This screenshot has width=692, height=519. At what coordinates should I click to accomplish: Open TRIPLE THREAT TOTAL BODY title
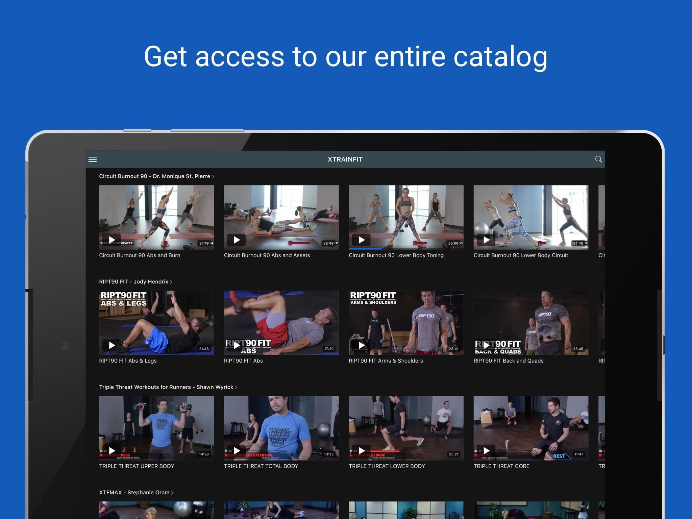[261, 466]
